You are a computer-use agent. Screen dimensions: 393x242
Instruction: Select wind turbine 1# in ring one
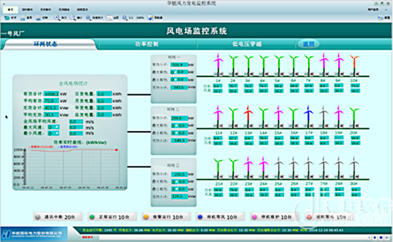tap(217, 65)
